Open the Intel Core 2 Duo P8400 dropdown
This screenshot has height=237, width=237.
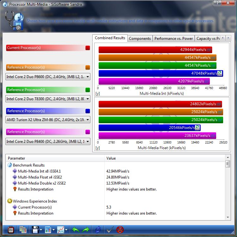tap(48, 142)
